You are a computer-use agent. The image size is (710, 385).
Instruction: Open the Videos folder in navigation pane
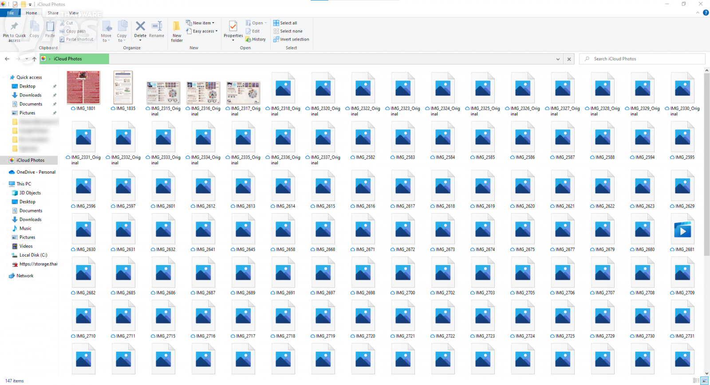[26, 246]
